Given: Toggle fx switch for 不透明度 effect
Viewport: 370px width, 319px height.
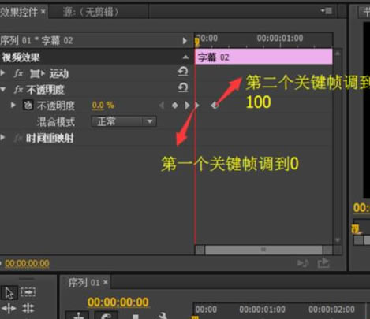Looking at the screenshot, I should (18, 90).
